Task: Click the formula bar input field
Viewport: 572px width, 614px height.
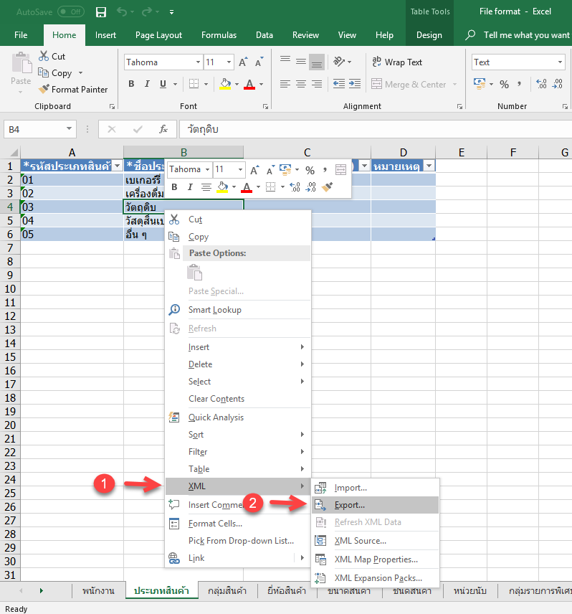Action: pyautogui.click(x=376, y=129)
